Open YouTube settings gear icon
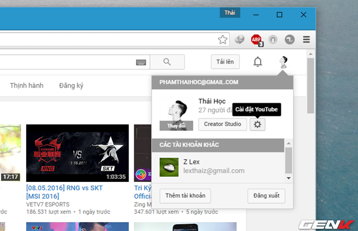This screenshot has width=358, height=231. pos(257,124)
